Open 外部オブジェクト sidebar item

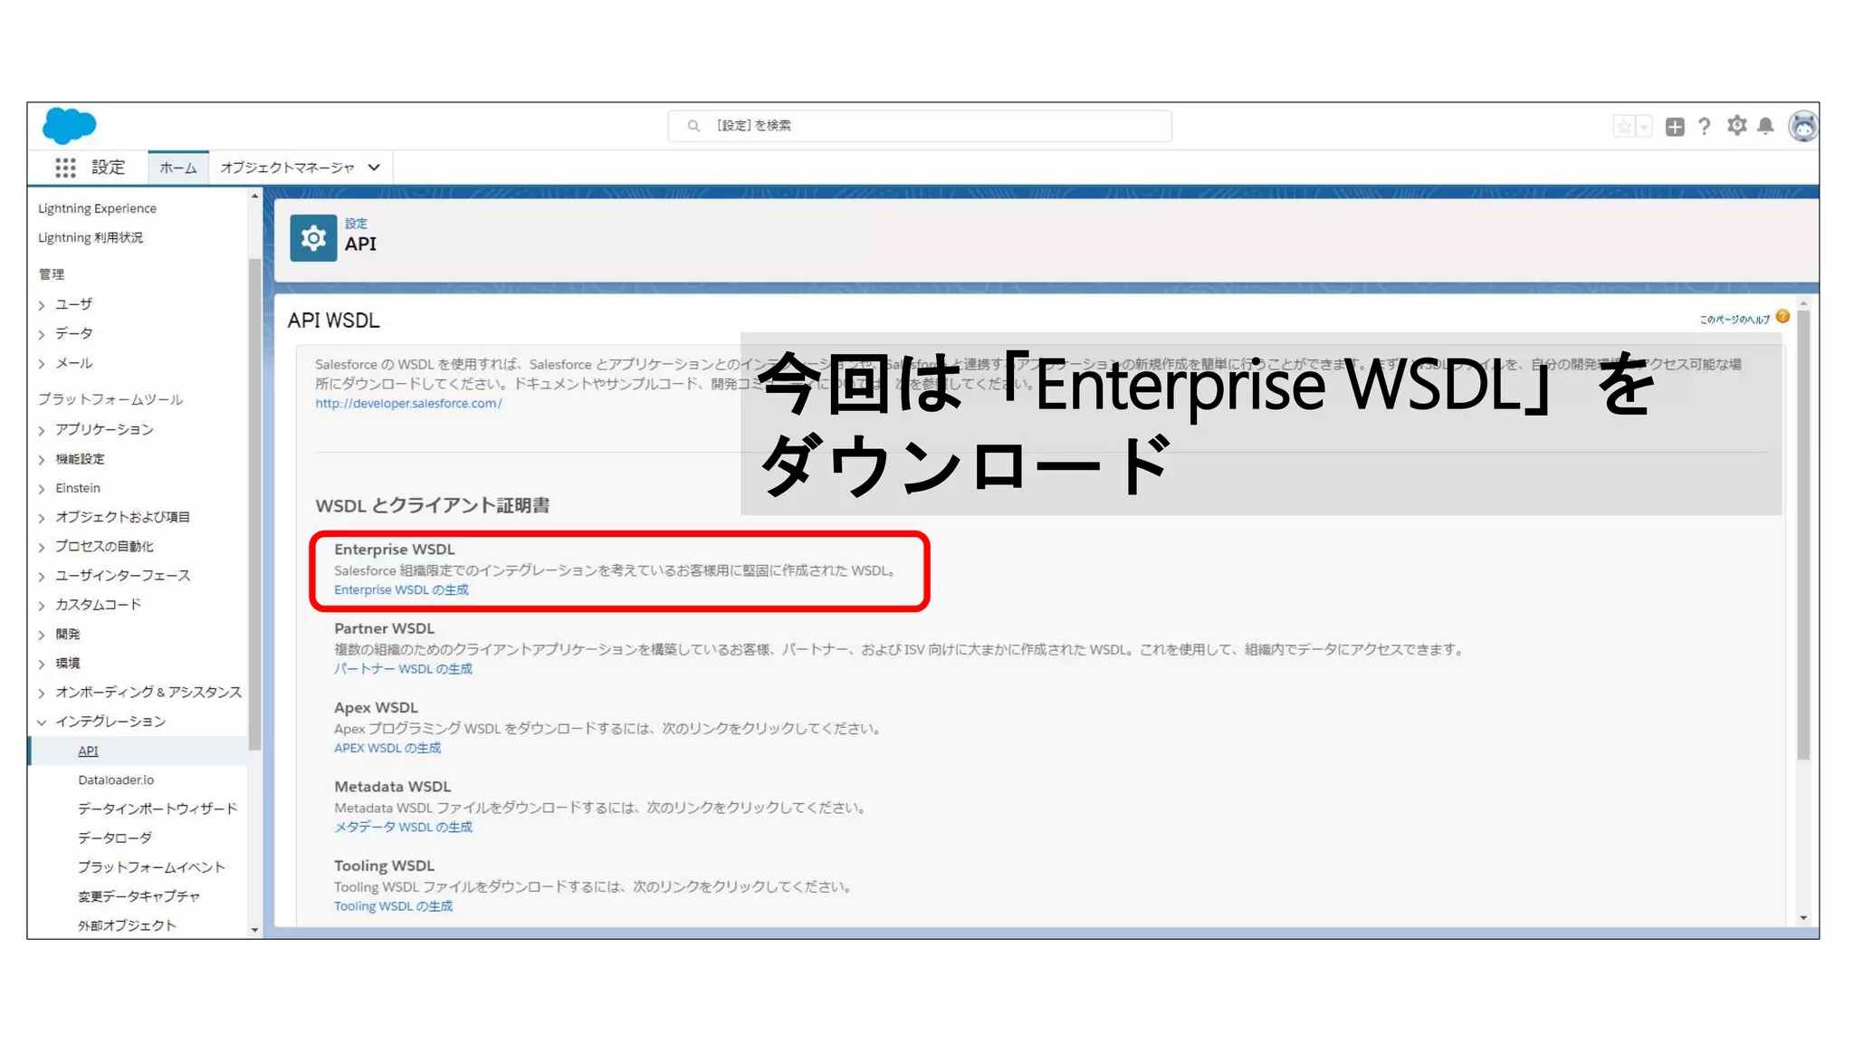[127, 924]
